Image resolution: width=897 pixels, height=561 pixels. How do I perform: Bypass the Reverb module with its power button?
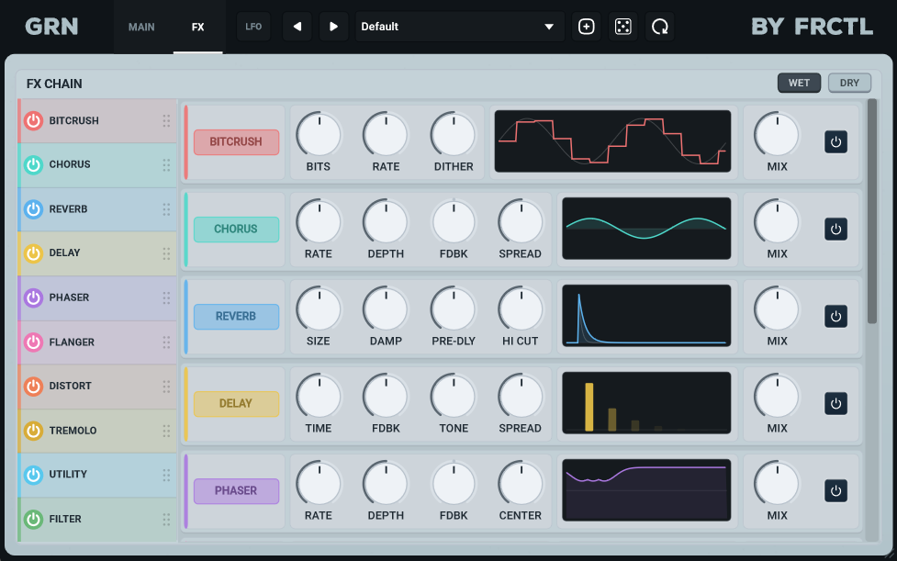[835, 316]
